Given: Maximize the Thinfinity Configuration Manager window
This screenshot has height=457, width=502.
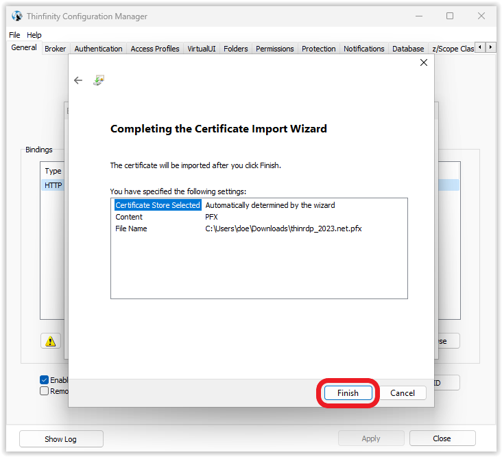Looking at the screenshot, I should coord(450,16).
